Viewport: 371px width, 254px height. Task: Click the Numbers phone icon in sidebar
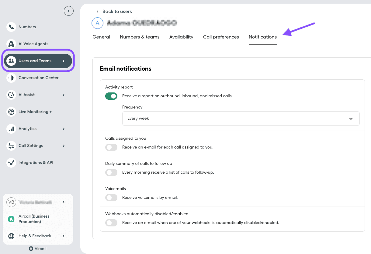[11, 27]
